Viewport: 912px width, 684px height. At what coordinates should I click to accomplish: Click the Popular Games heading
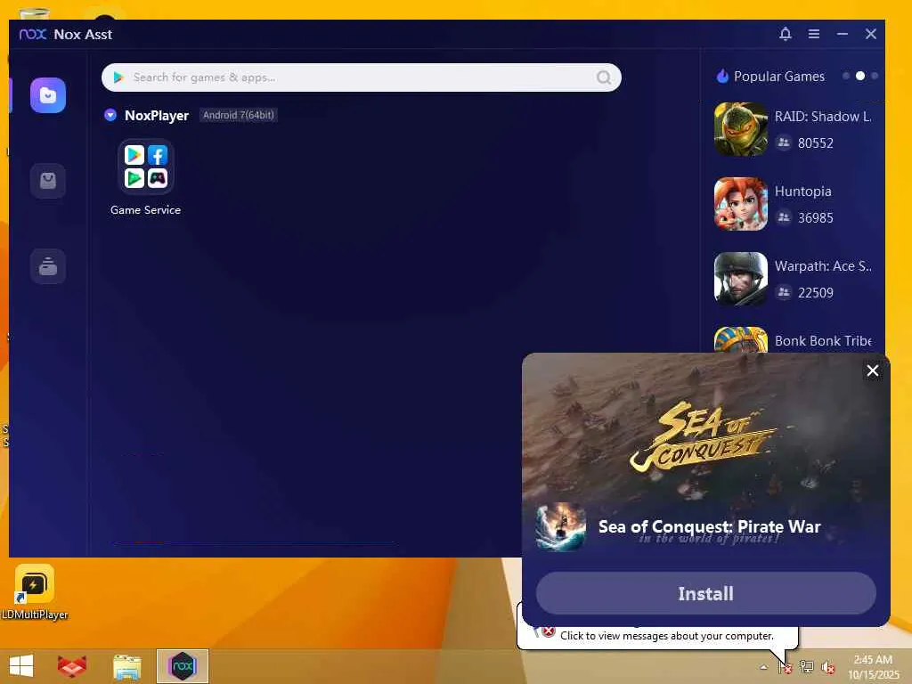tap(778, 77)
